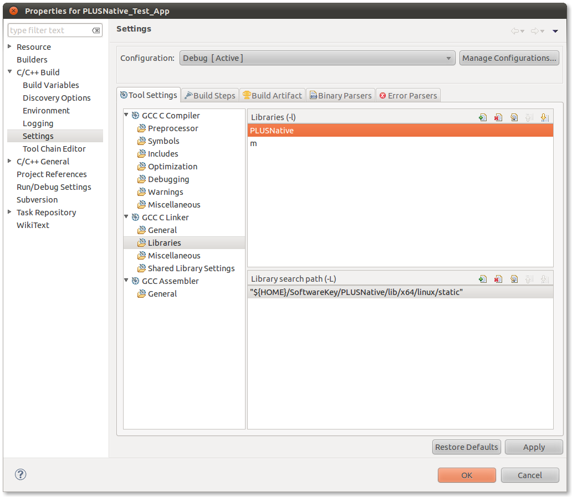
Task: Edit selected library in Libraries (-l)
Action: [514, 117]
